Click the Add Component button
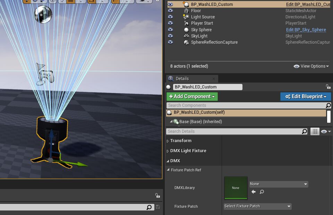Screen dimensions: 333x215 pos(192,96)
